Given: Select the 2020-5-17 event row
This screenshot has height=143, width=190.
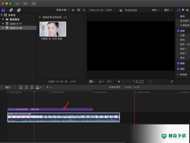Looking at the screenshot, I should [x=18, y=24].
